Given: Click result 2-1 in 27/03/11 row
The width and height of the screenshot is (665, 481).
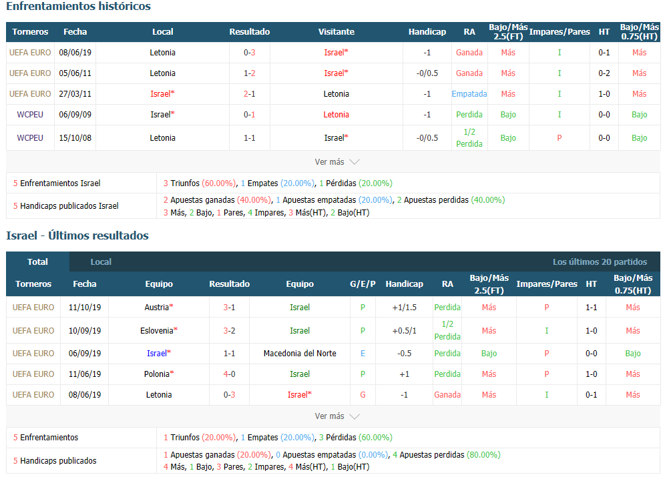Looking at the screenshot, I should 250,94.
